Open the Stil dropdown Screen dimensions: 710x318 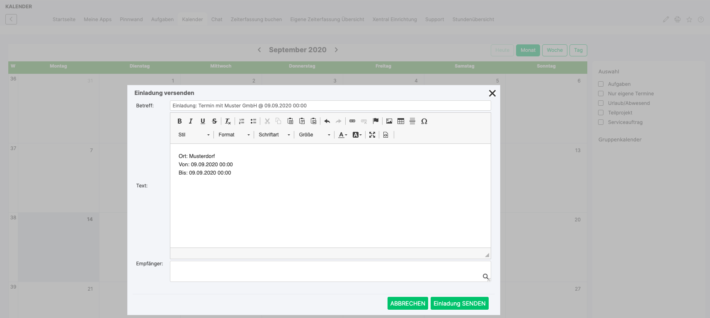194,135
